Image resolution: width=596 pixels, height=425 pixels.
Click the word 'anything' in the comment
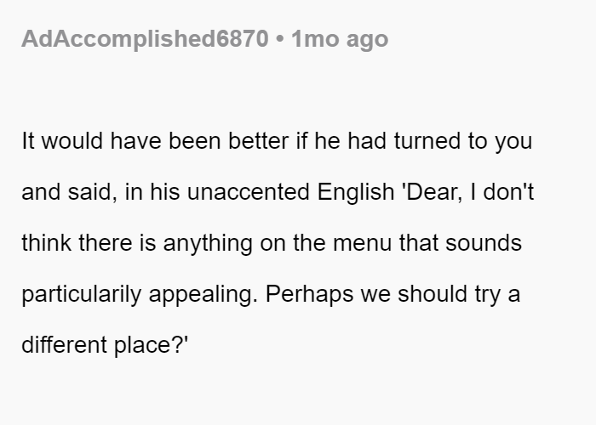pyautogui.click(x=208, y=243)
